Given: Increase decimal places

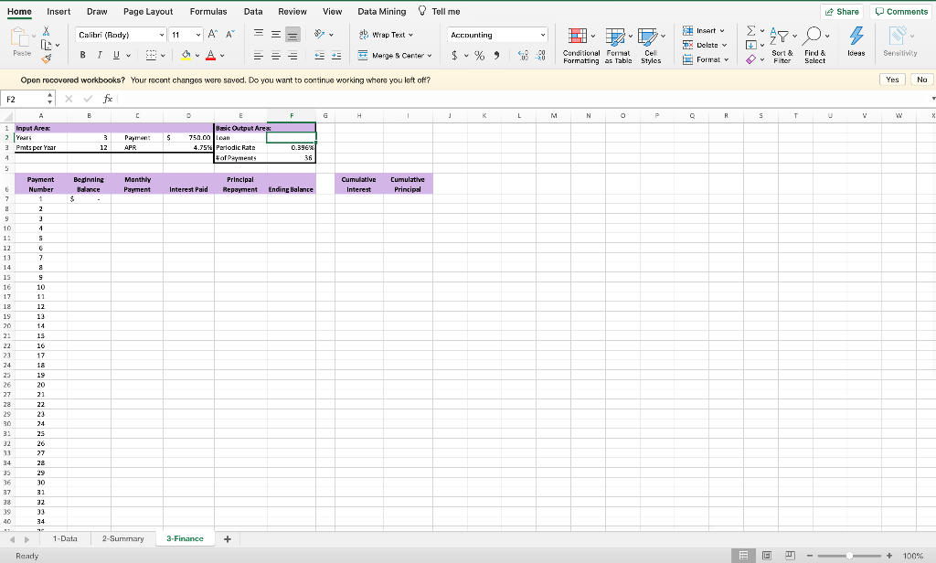Looking at the screenshot, I should (x=522, y=55).
